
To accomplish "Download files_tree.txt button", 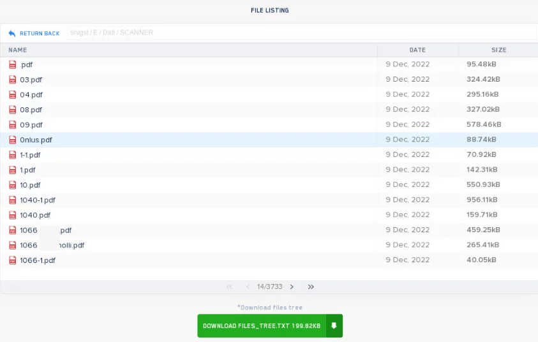I will tap(269, 326).
